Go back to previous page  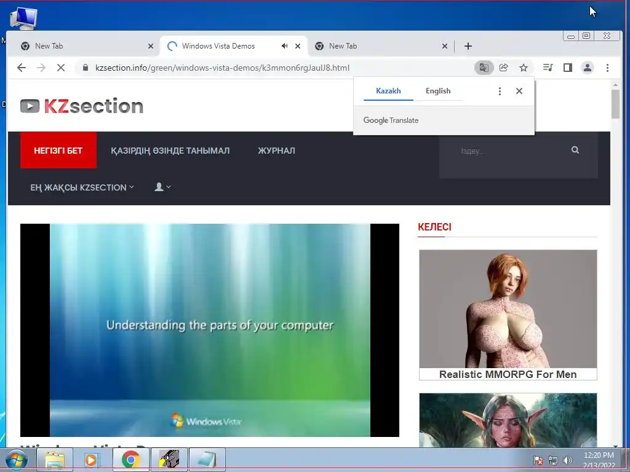click(x=22, y=68)
